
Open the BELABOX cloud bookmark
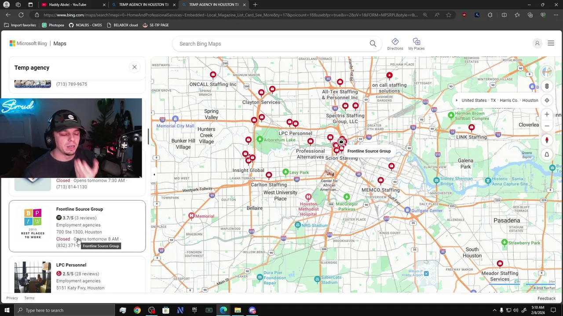coord(122,25)
